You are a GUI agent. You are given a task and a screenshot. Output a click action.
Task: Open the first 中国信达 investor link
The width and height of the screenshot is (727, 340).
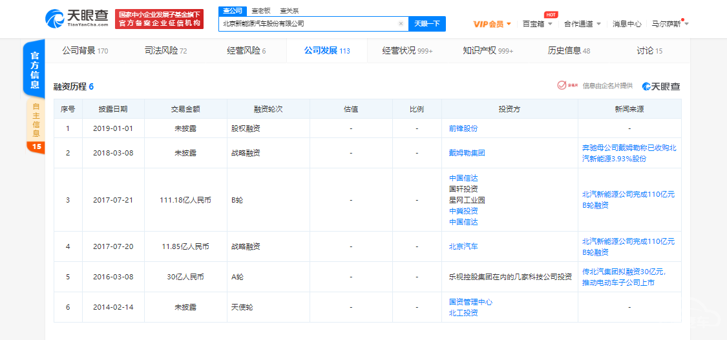[463, 177]
